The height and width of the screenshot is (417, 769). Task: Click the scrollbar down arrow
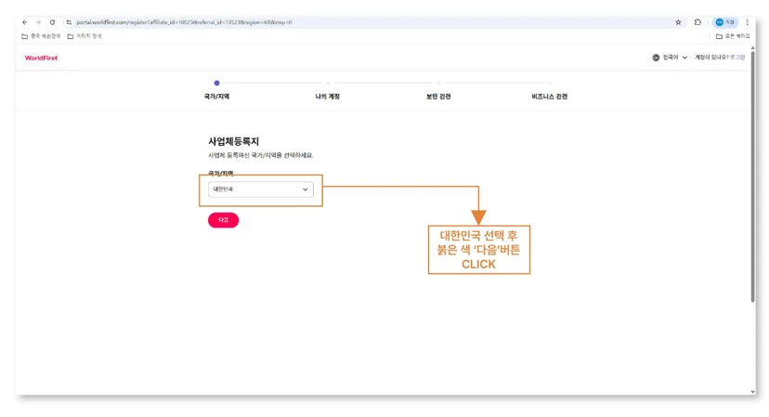[753, 392]
